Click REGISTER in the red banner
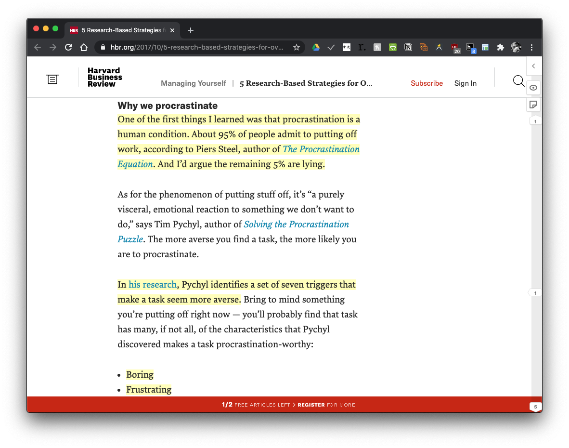569x448 pixels. (x=311, y=405)
